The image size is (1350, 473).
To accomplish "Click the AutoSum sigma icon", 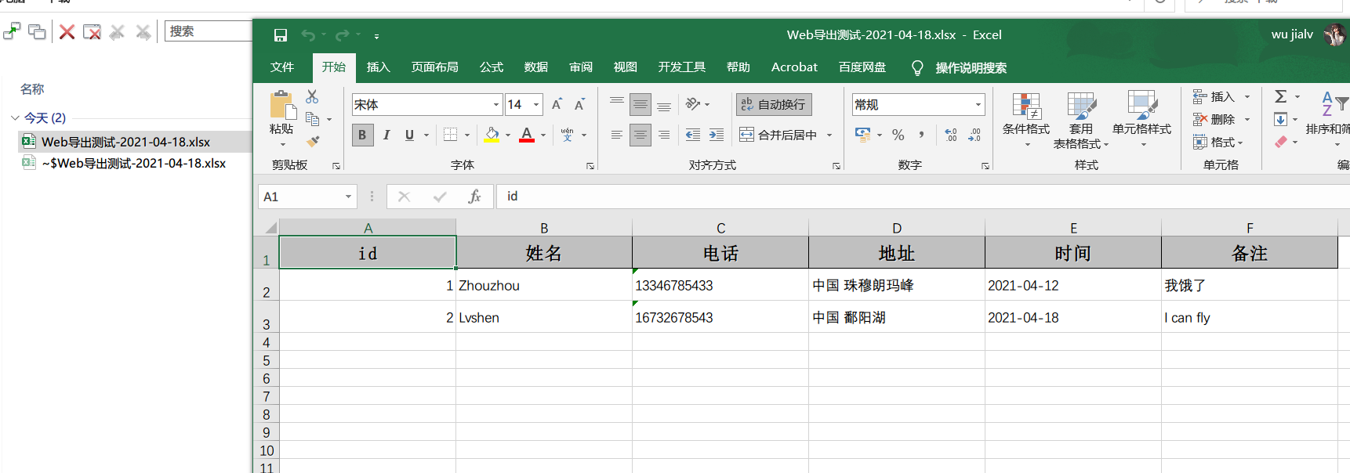I will click(1280, 96).
